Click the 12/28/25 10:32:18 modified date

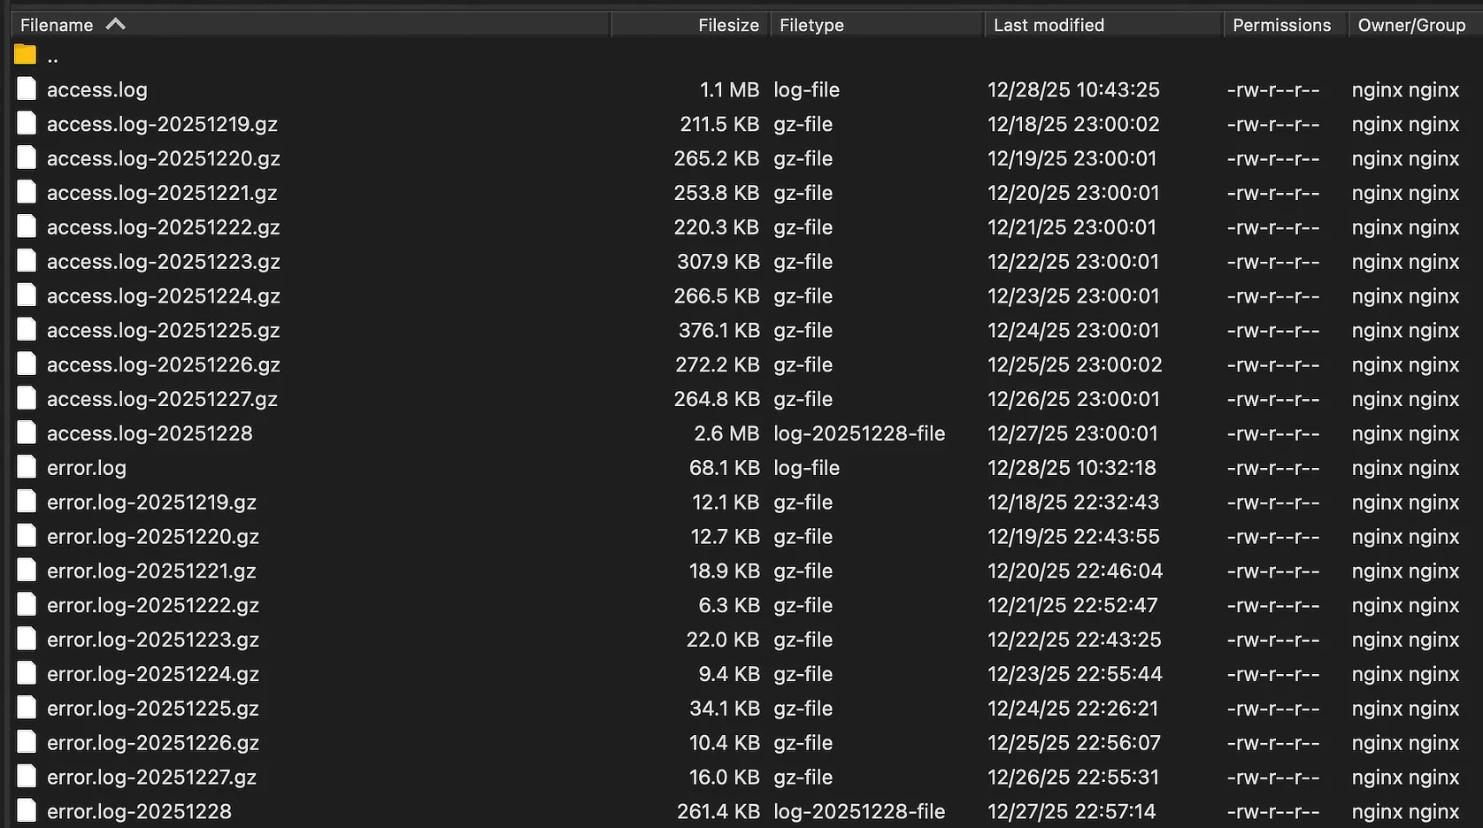point(1072,468)
